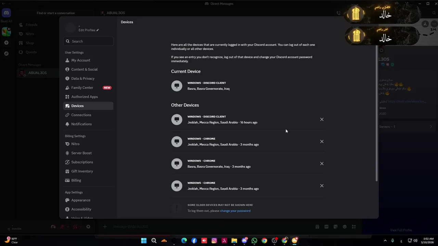
Task: Open Connections settings
Action: (88, 115)
